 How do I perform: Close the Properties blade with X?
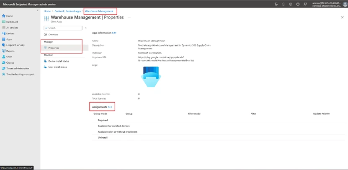point(342,17)
